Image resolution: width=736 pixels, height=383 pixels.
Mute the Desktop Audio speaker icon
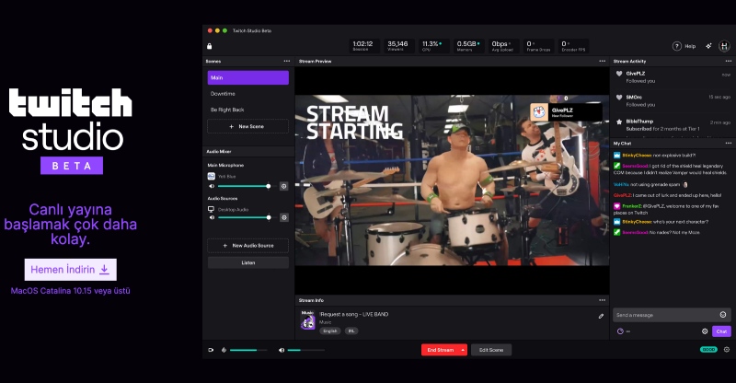click(x=212, y=217)
